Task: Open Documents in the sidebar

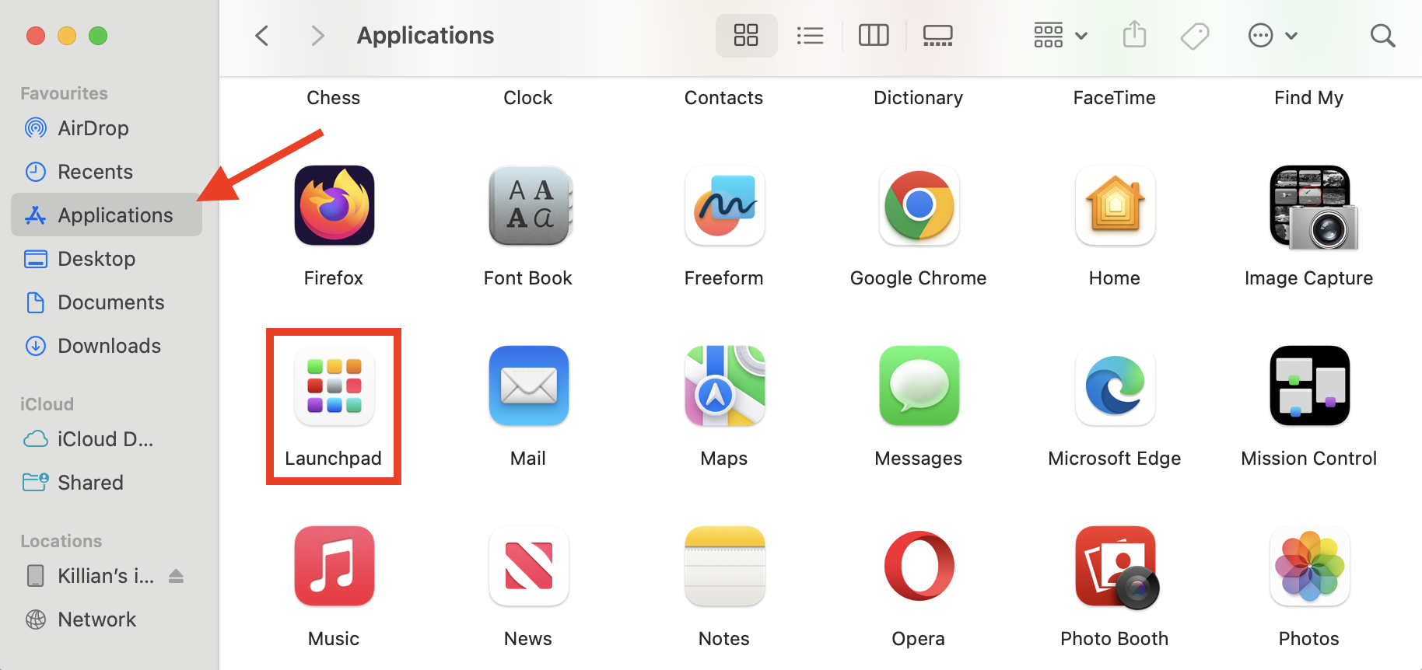Action: click(107, 302)
